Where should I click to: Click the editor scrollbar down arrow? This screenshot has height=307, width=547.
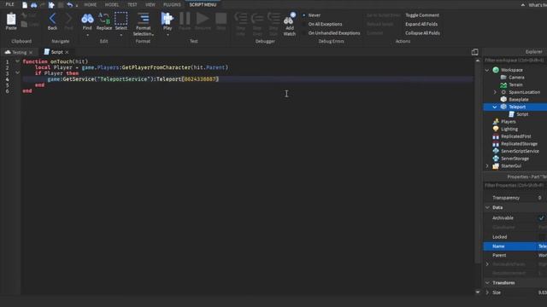point(478,292)
